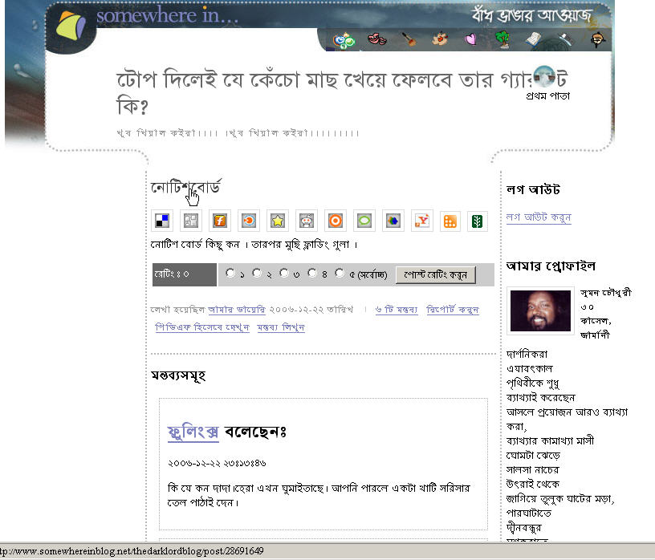The image size is (655, 560).
Task: Click the green tree icon in header
Action: tap(502, 39)
